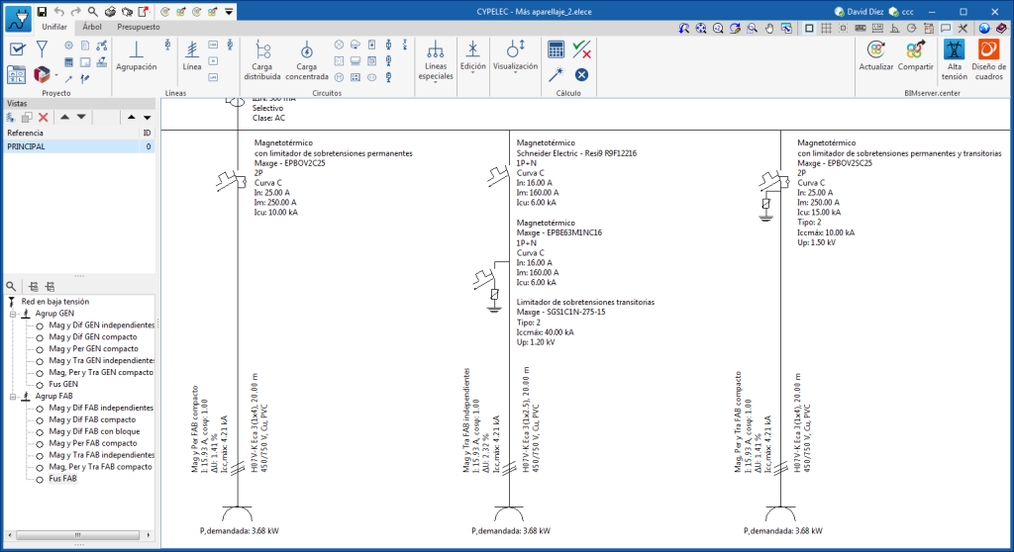This screenshot has height=552, width=1014.
Task: Open the quick access toolbar customize arrow
Action: (229, 12)
